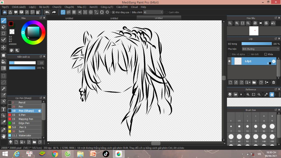Screen dimensions: 281x158
Task: Open Reference image folder icon
Action: pyautogui.click(x=235, y=94)
